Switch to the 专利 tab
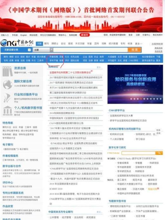Viewport: 165px width, 220px height. (x=123, y=44)
